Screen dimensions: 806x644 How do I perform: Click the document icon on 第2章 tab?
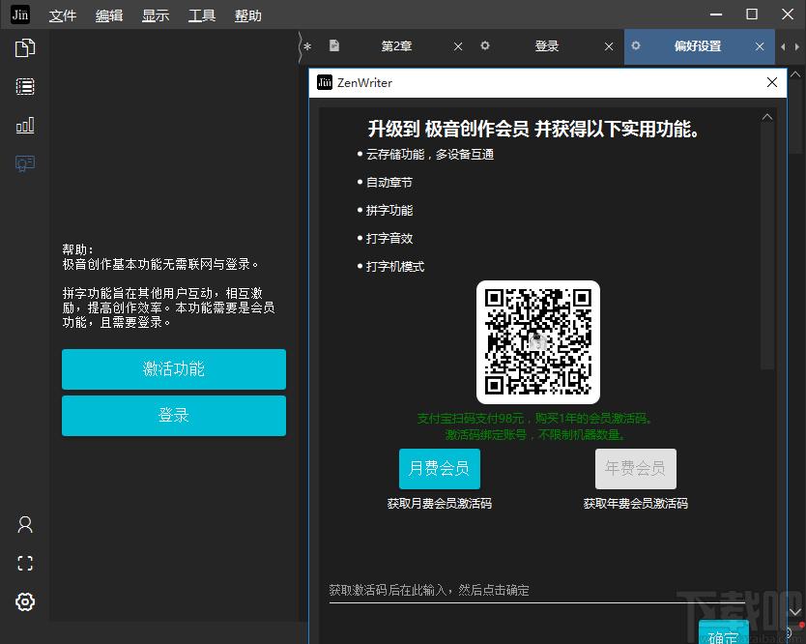[333, 45]
